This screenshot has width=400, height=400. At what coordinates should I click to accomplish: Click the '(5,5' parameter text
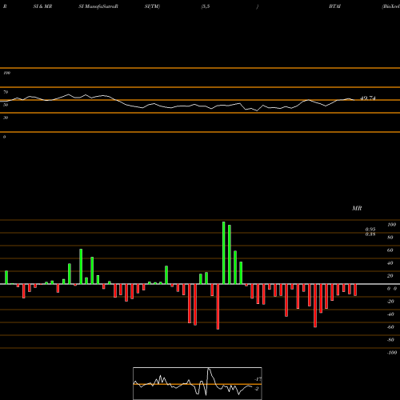[x=206, y=6]
